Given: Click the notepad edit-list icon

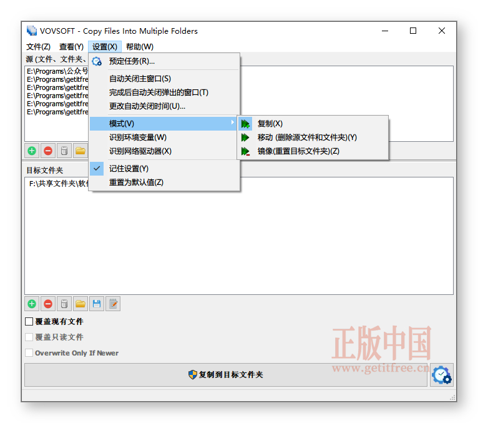Looking at the screenshot, I should pos(113,304).
